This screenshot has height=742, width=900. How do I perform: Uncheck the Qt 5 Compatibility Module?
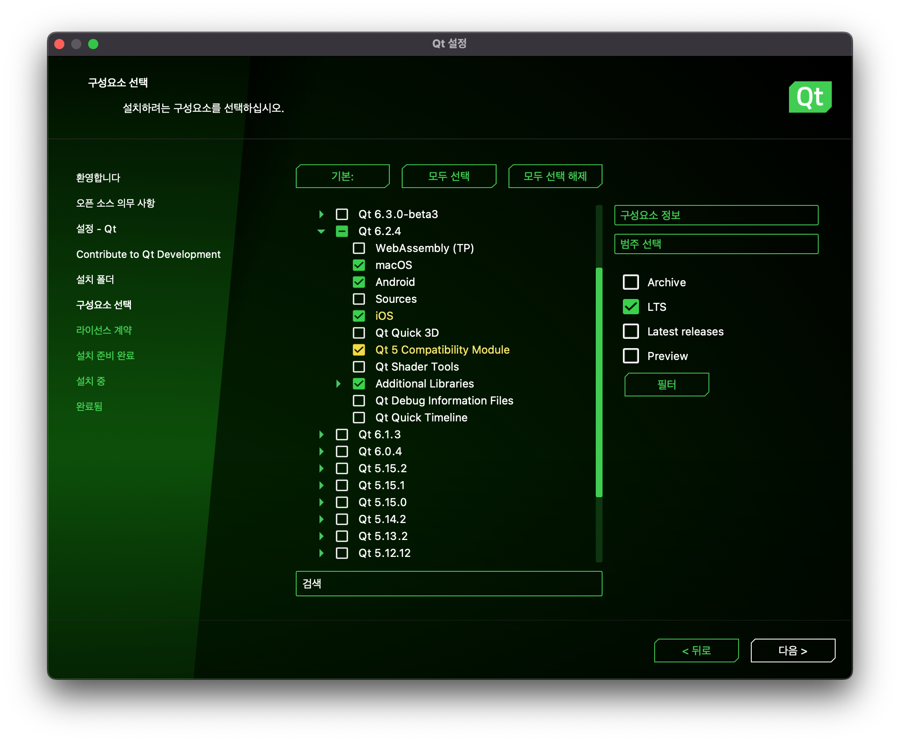coord(359,350)
